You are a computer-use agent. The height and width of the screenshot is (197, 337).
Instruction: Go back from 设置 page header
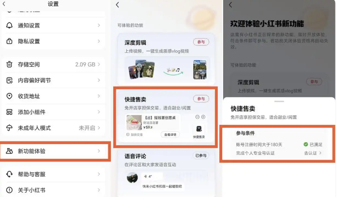tap(4, 4)
